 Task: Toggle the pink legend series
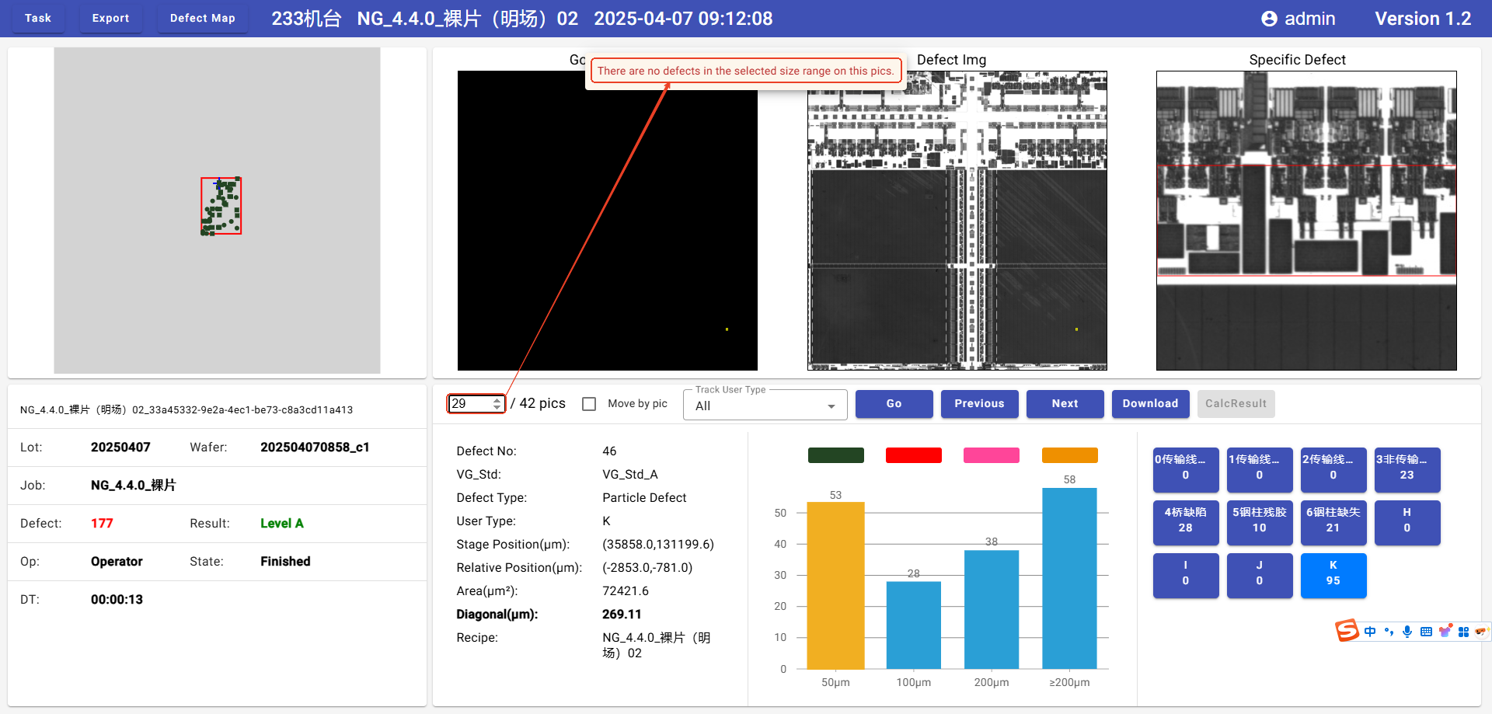pyautogui.click(x=991, y=455)
